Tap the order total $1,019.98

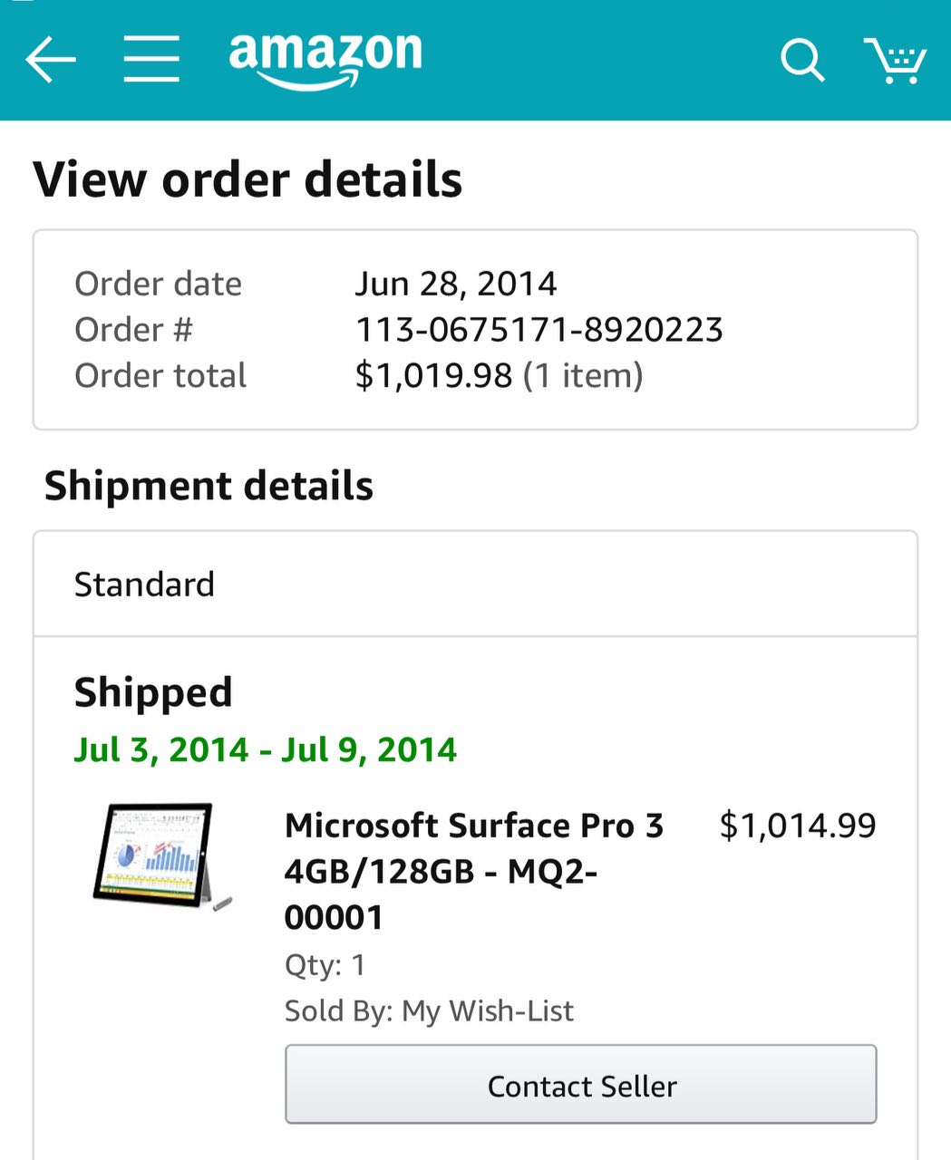tap(433, 375)
